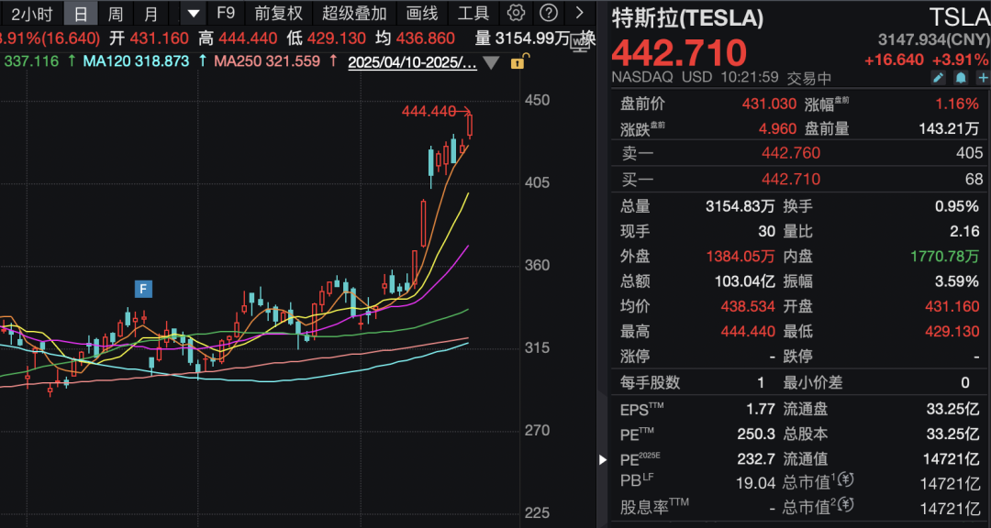Click the 总量 value 3154.83万
The image size is (991, 528).
[740, 206]
